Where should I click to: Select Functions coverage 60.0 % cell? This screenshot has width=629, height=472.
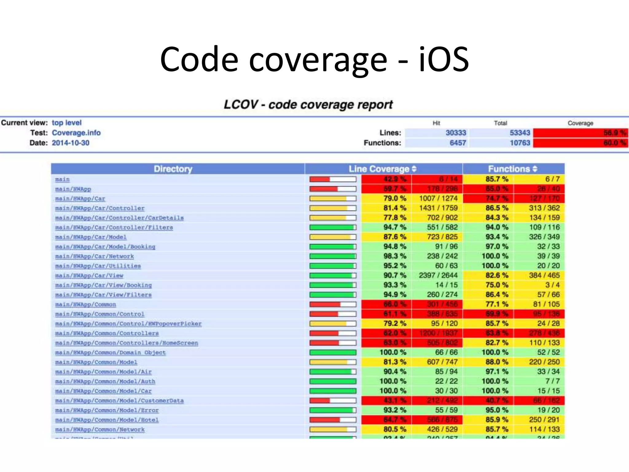pos(580,143)
